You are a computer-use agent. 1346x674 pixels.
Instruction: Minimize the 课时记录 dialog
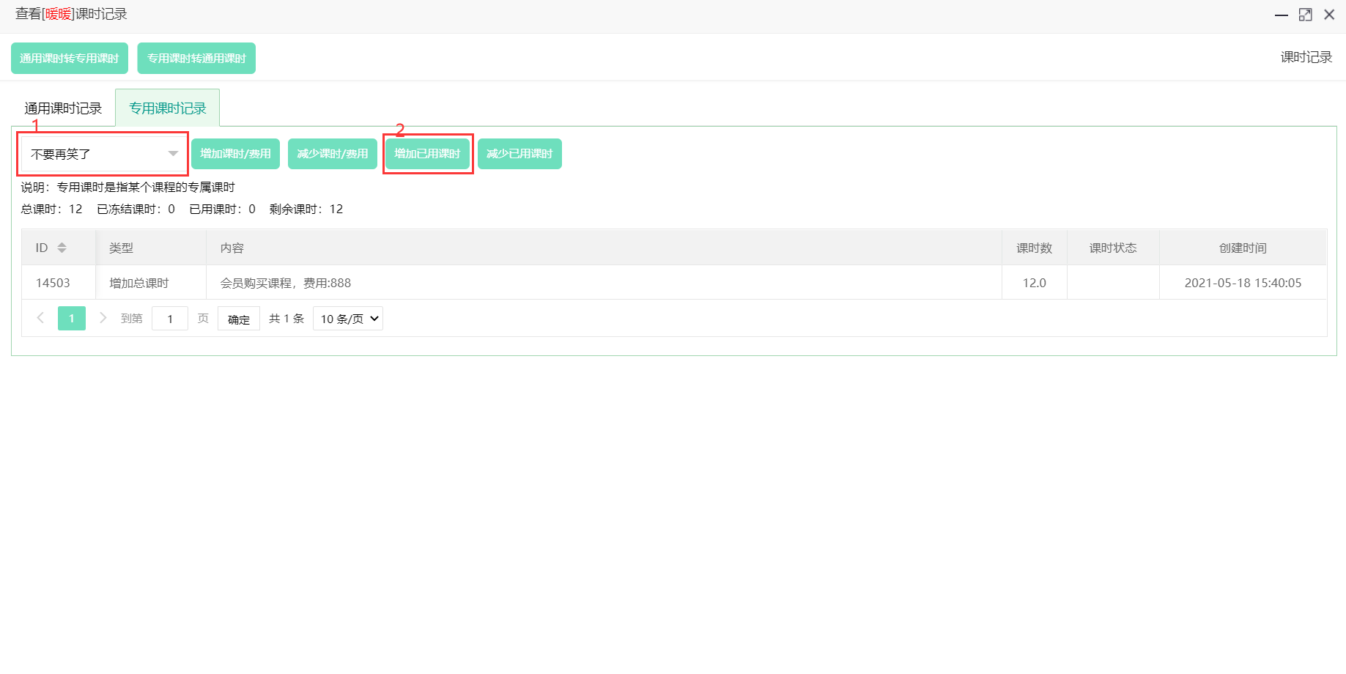1282,15
